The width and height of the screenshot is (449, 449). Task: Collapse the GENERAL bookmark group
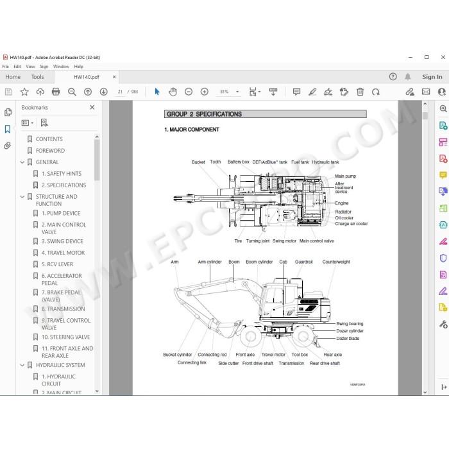pyautogui.click(x=22, y=162)
